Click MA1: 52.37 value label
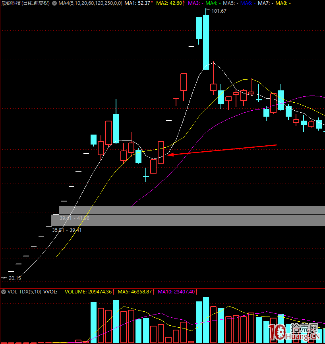The width and height of the screenshot is (325, 344). click(139, 3)
